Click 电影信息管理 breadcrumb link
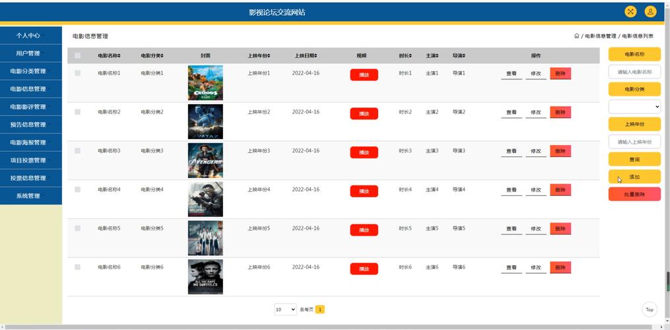This screenshot has width=670, height=330. coord(600,36)
